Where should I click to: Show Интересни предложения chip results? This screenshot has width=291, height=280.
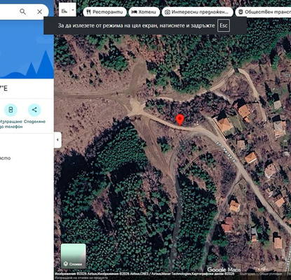197,12
